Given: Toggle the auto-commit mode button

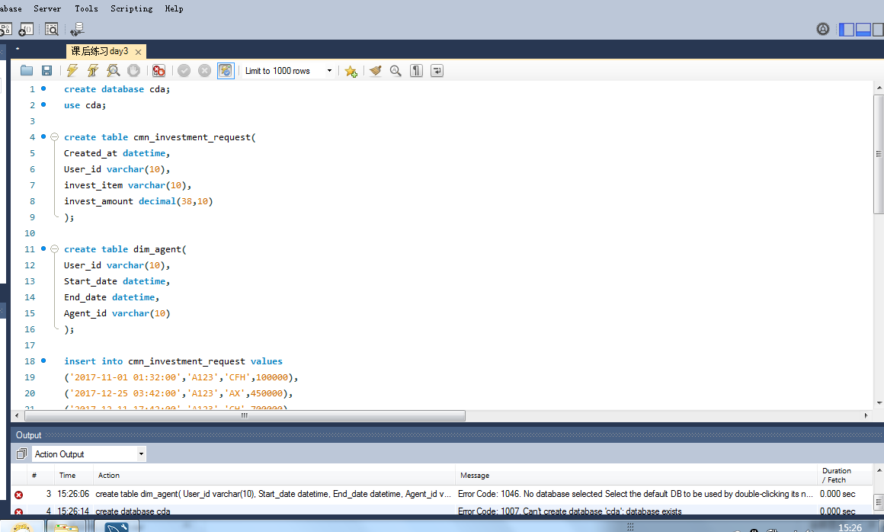Looking at the screenshot, I should click(x=226, y=70).
